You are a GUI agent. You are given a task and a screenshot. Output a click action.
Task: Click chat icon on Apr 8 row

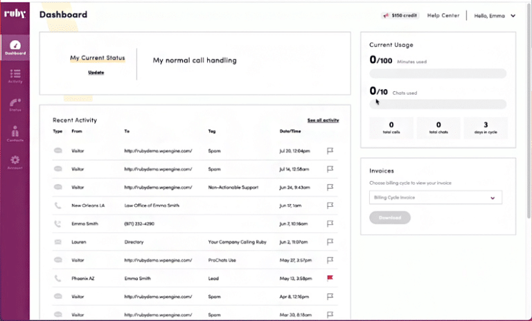(58, 297)
